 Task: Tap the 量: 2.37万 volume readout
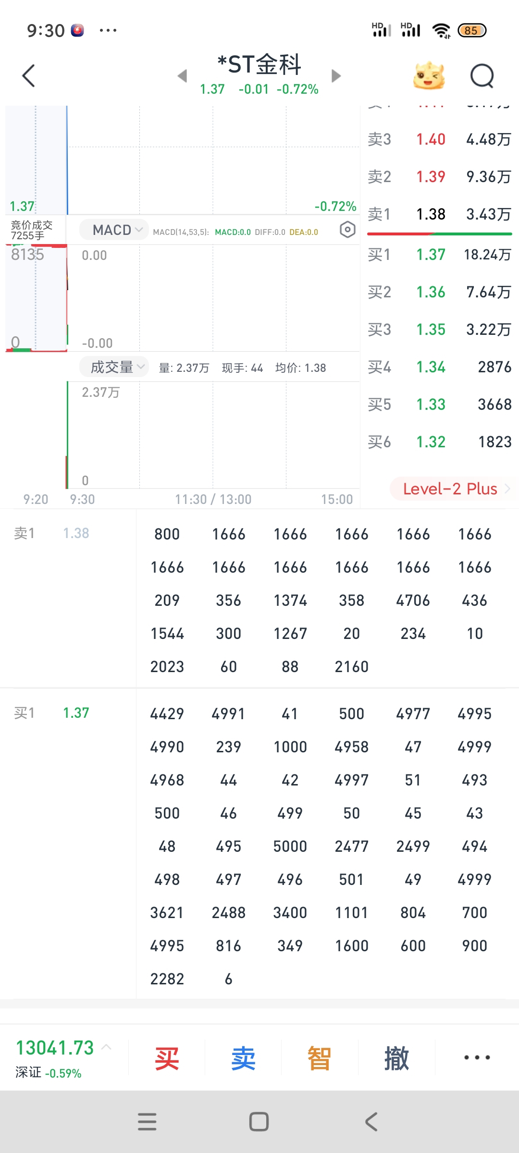tap(184, 368)
